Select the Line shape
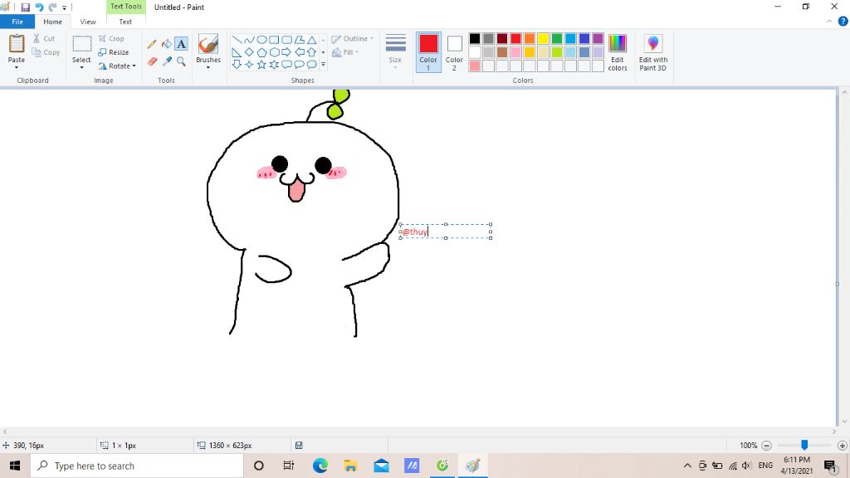This screenshot has width=850, height=478. (x=237, y=40)
